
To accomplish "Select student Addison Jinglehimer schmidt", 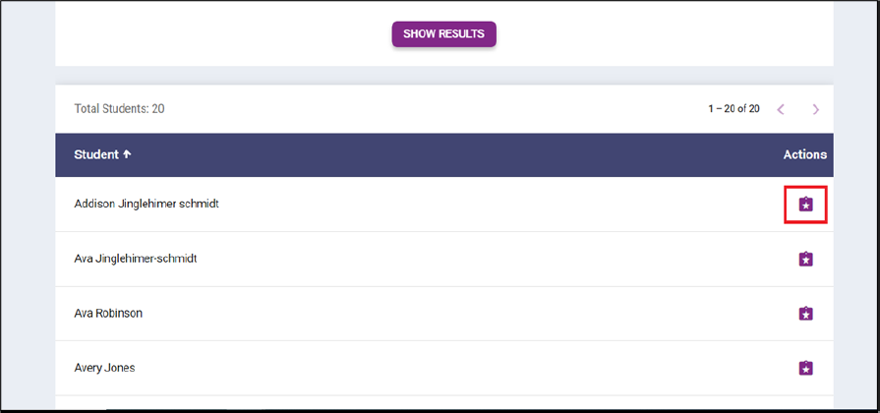I will point(147,204).
